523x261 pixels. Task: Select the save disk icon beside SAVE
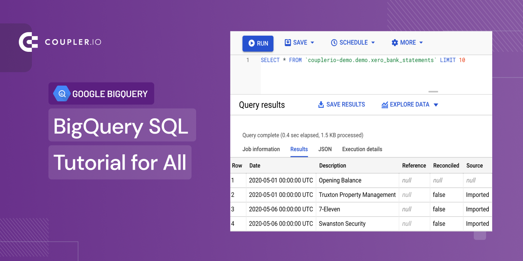(x=287, y=42)
